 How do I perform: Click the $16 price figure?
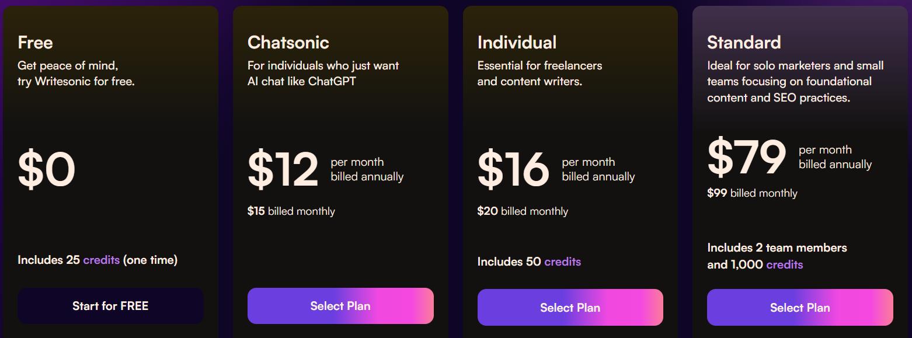point(513,169)
